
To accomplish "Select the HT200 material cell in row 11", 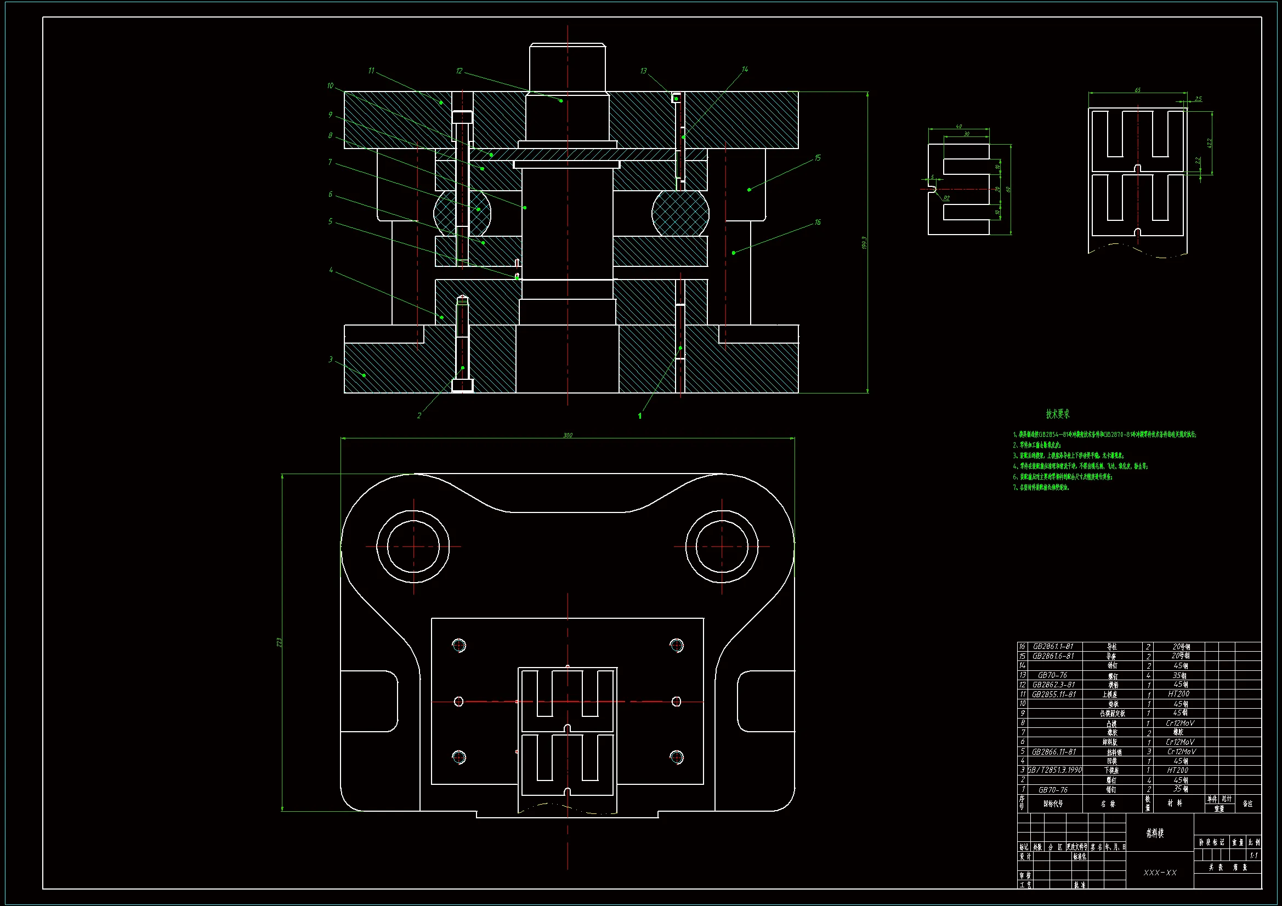I will (1178, 694).
